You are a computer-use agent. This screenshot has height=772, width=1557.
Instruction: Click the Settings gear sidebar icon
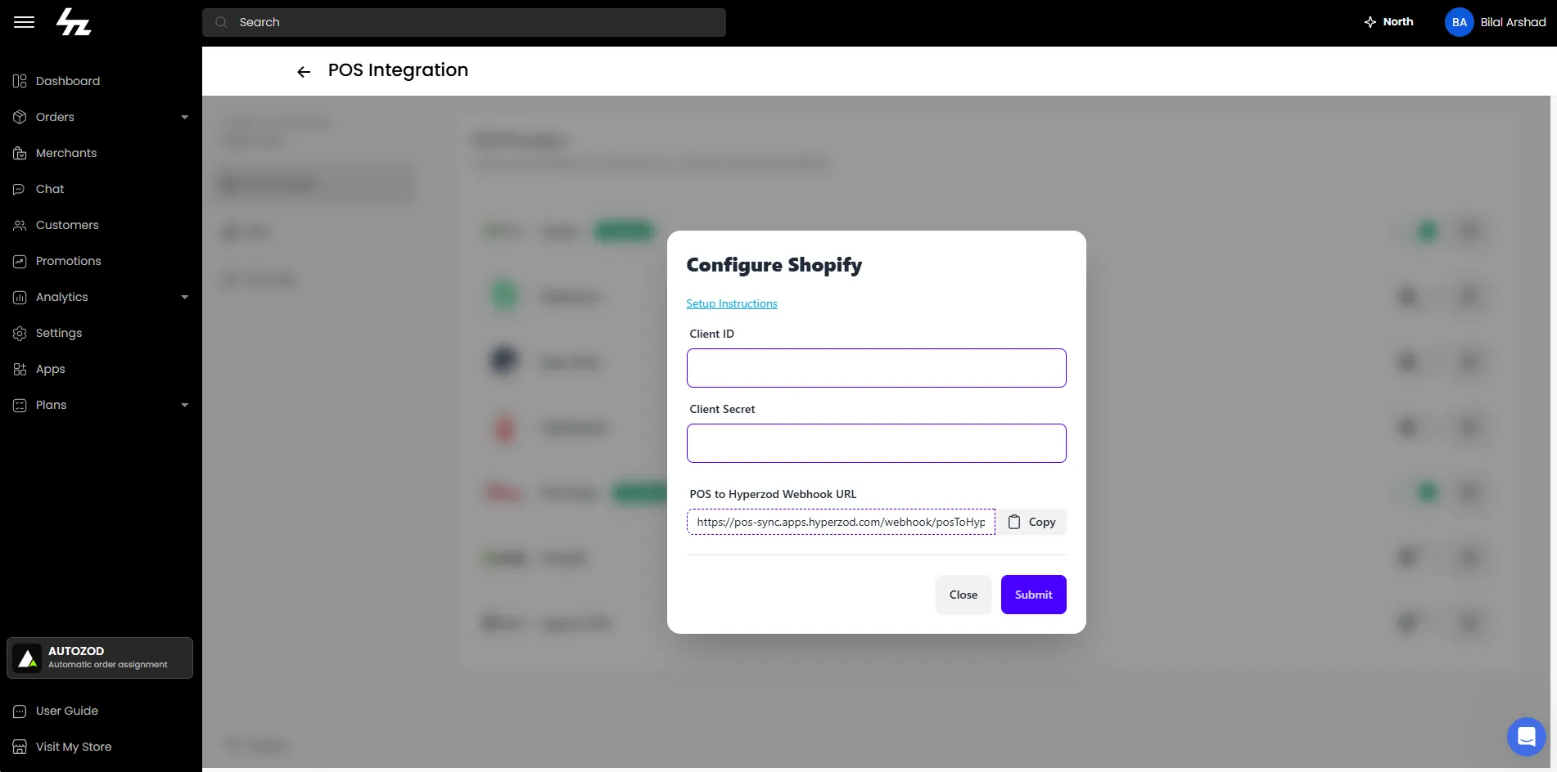coord(20,333)
